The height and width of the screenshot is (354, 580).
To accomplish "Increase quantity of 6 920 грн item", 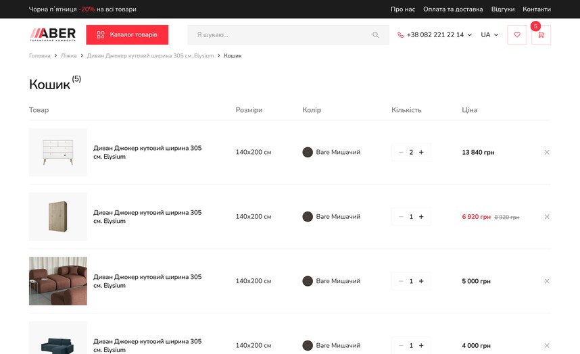I will (421, 217).
